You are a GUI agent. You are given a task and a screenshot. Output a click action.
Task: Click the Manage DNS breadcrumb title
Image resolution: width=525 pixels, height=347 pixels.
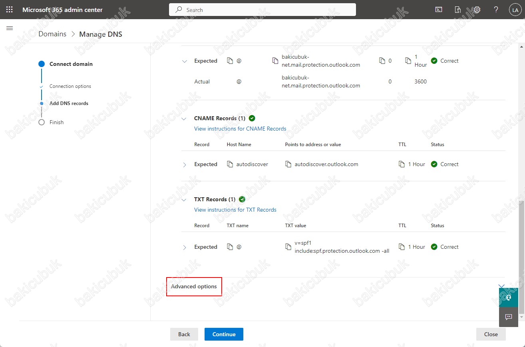click(x=101, y=34)
